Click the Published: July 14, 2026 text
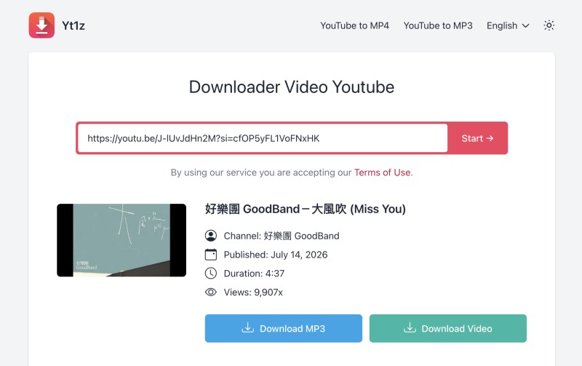Screen dimensions: 582x366 tap(276, 255)
